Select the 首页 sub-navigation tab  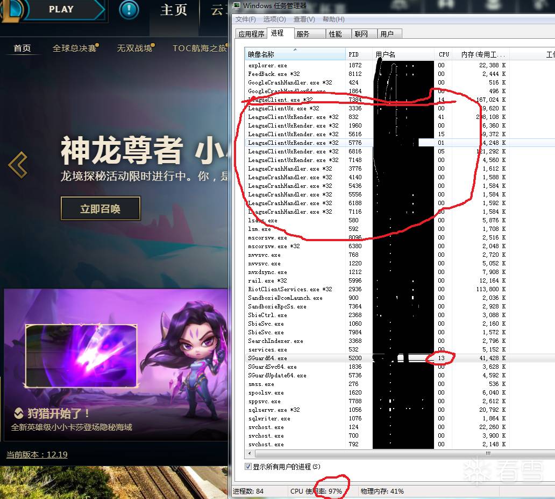click(22, 48)
